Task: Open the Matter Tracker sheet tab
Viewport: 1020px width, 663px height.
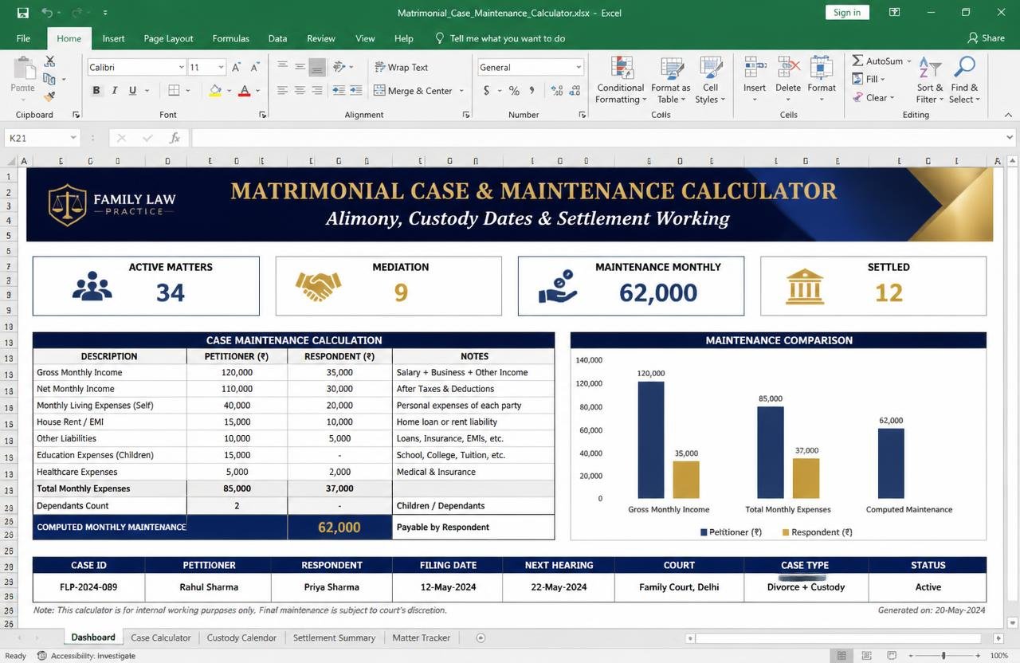Action: (421, 637)
